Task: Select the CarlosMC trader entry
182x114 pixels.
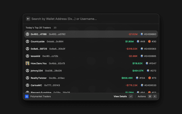Action: tap(91, 85)
